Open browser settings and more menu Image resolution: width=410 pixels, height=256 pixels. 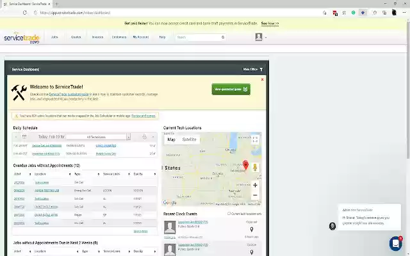(404, 13)
